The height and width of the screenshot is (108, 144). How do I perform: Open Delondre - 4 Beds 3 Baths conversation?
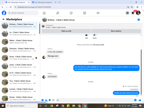click(x=19, y=50)
